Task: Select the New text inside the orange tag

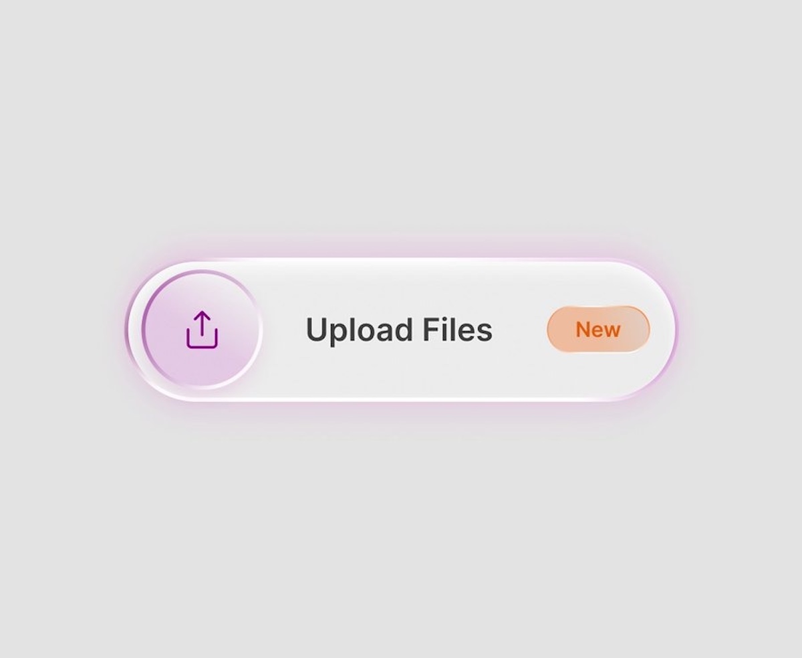Action: [598, 330]
